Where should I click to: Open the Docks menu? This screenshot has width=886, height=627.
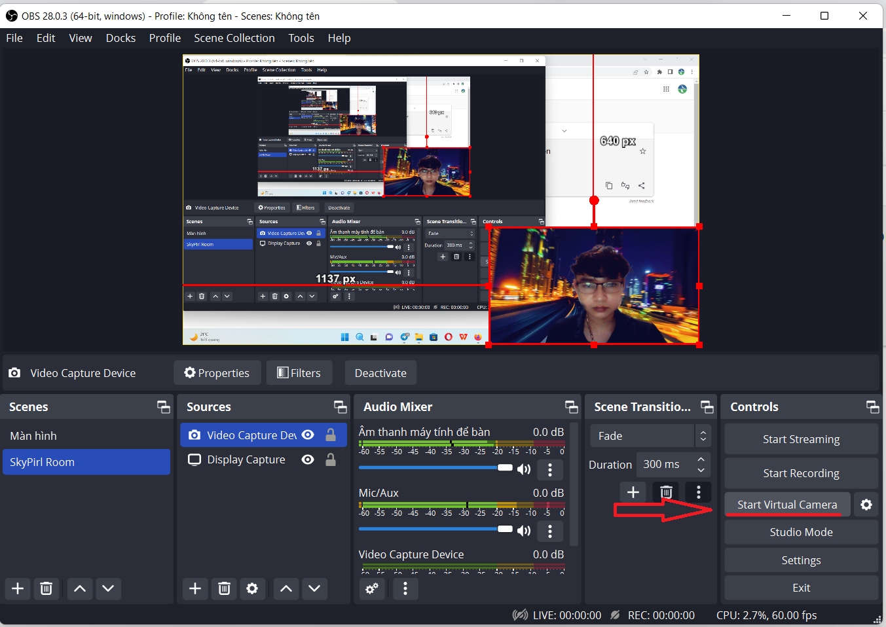[x=120, y=38]
